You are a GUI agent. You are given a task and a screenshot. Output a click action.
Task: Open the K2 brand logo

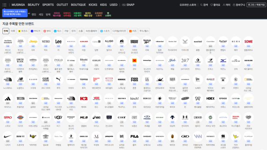pos(84,98)
